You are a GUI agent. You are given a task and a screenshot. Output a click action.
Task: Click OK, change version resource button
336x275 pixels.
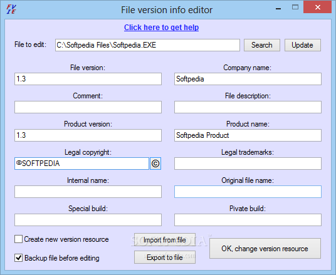(x=265, y=249)
